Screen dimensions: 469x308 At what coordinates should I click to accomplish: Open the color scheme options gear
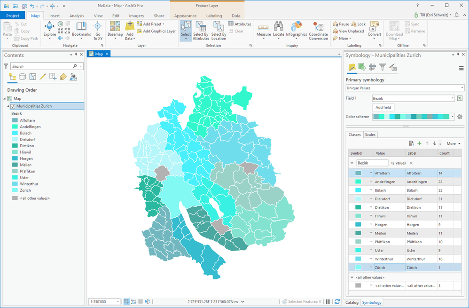460,117
